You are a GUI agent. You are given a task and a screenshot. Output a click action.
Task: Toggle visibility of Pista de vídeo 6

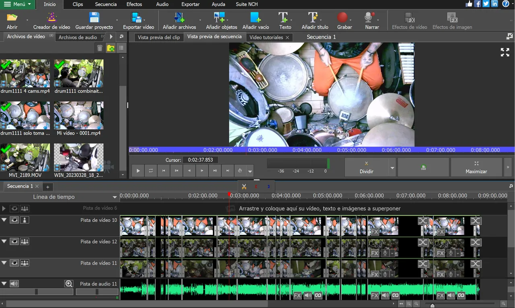14,208
